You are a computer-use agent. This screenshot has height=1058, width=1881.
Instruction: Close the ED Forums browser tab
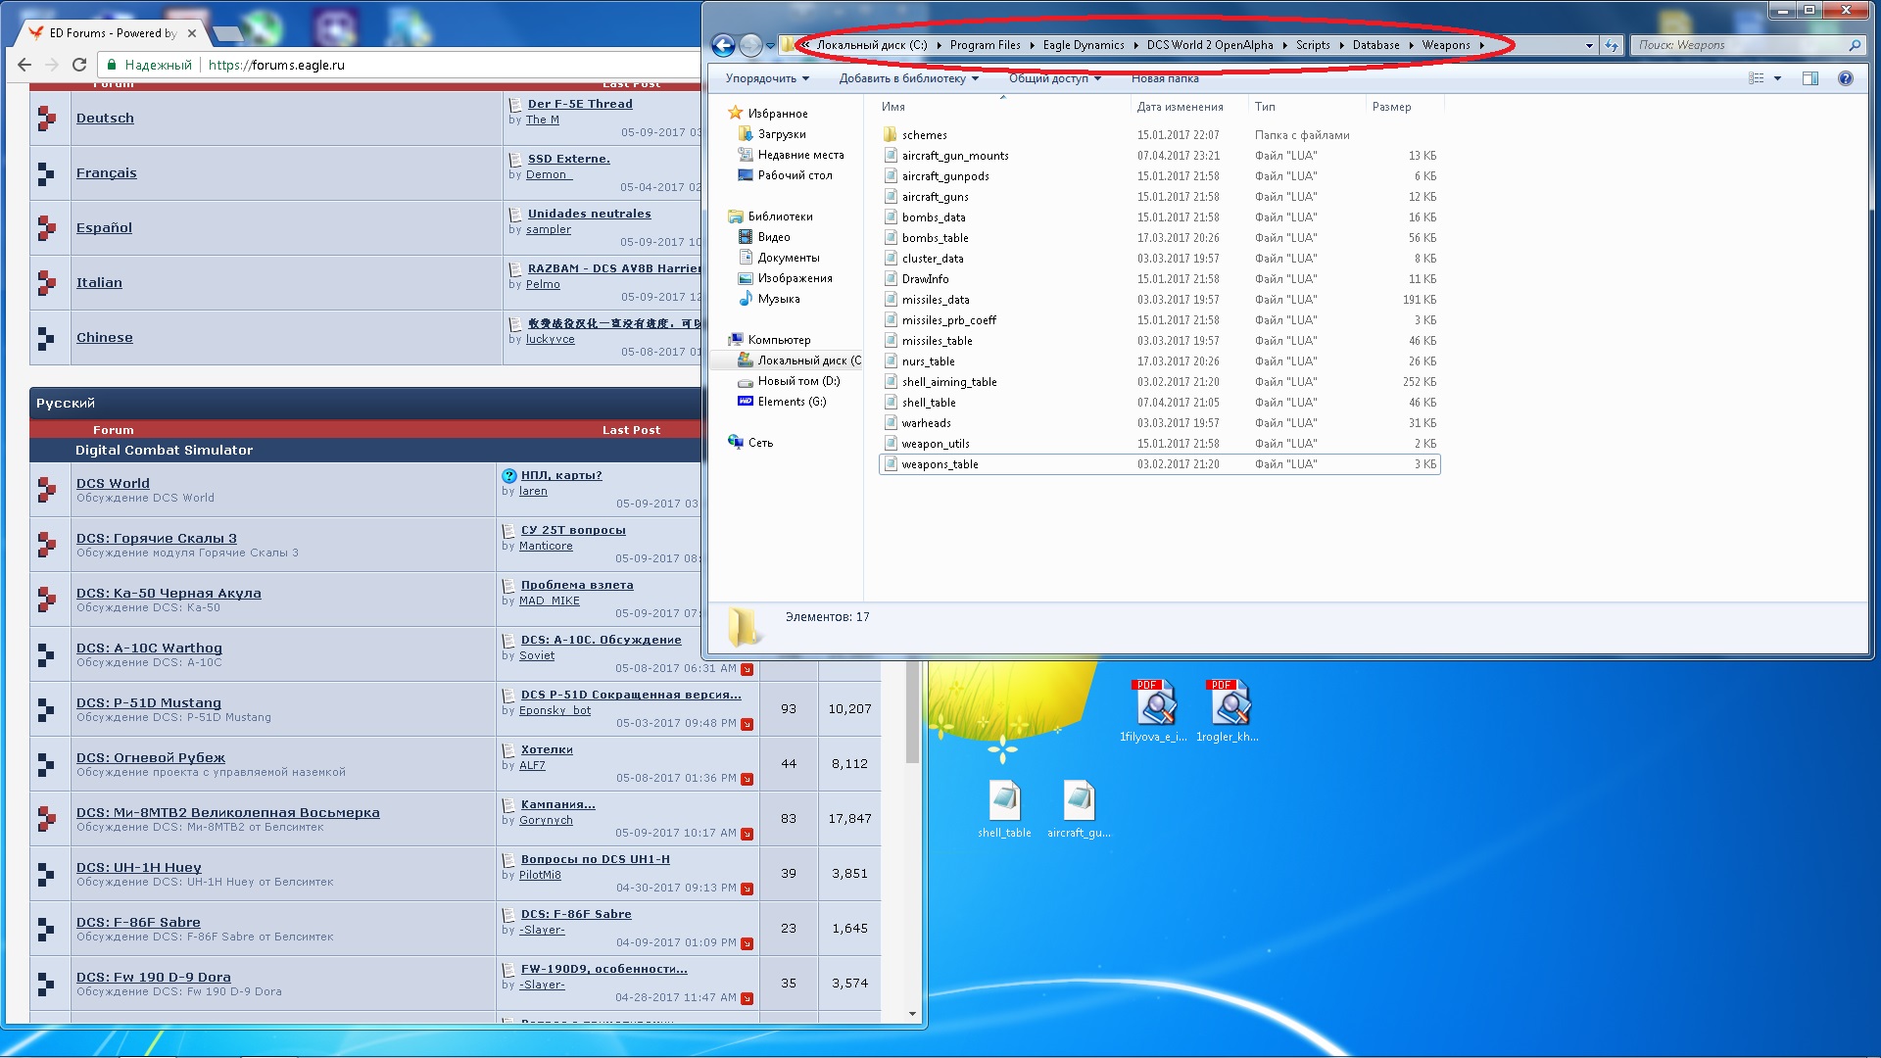pyautogui.click(x=192, y=33)
